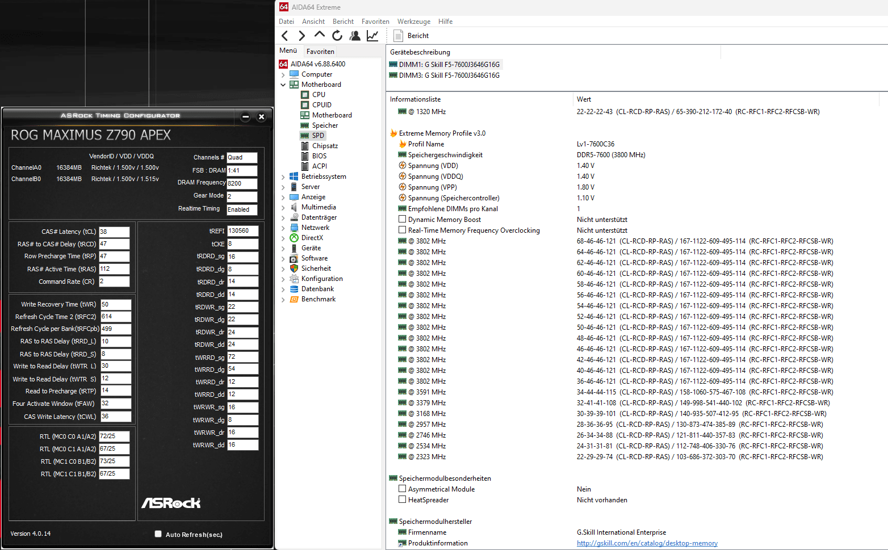Collapse the Motherboard tree node
Image resolution: width=888 pixels, height=550 pixels.
[x=283, y=85]
